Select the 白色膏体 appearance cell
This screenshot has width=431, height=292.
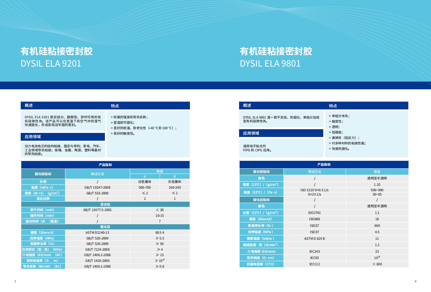(145, 182)
